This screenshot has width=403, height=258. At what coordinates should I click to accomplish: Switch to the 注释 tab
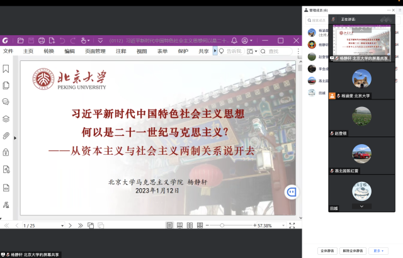tap(121, 51)
